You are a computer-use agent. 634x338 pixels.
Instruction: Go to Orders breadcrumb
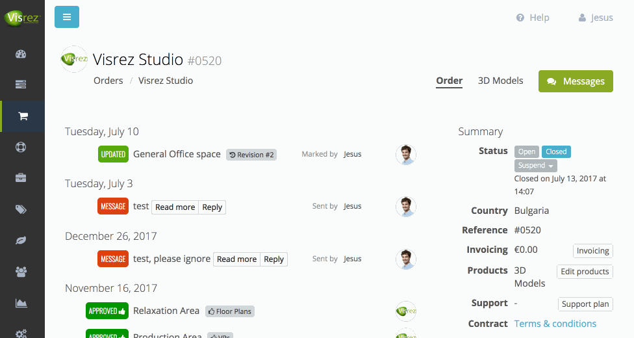pyautogui.click(x=108, y=81)
